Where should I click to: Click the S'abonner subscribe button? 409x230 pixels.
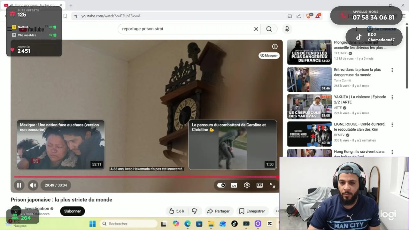tap(73, 211)
